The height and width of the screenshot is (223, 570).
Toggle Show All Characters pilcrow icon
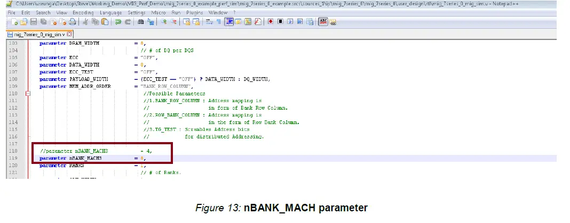point(218,22)
